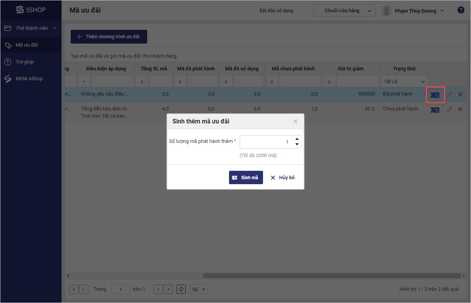Viewport: 471px width, 303px height.
Task: Click the help question mark icon
Action: 461,10
